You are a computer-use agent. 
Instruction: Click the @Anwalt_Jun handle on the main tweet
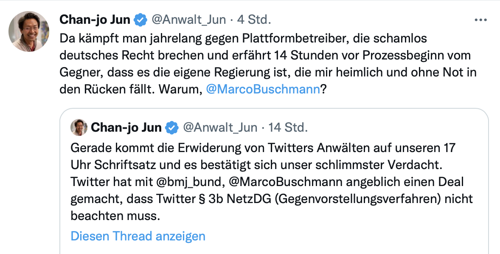tap(189, 20)
